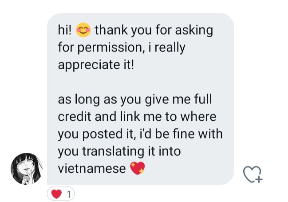Click the word "vietnamese" in the message

(x=92, y=169)
